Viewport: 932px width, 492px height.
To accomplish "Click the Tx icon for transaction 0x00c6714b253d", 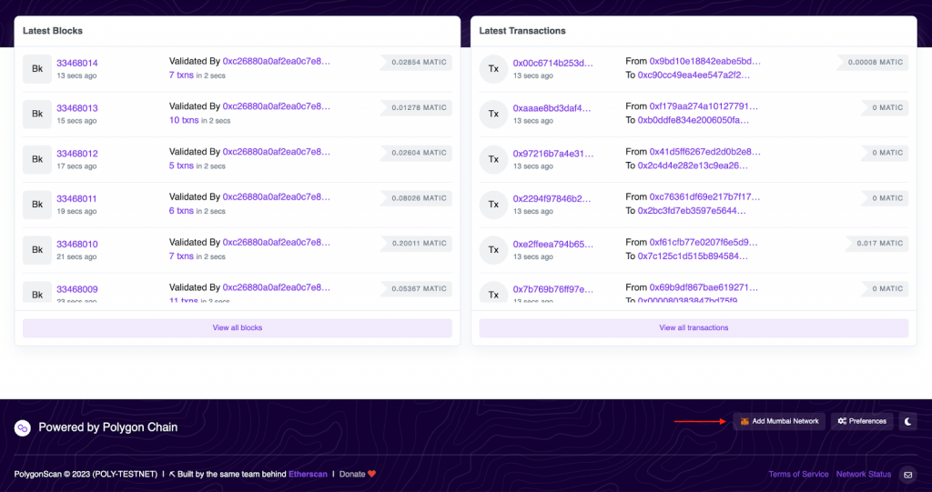I will (x=493, y=69).
